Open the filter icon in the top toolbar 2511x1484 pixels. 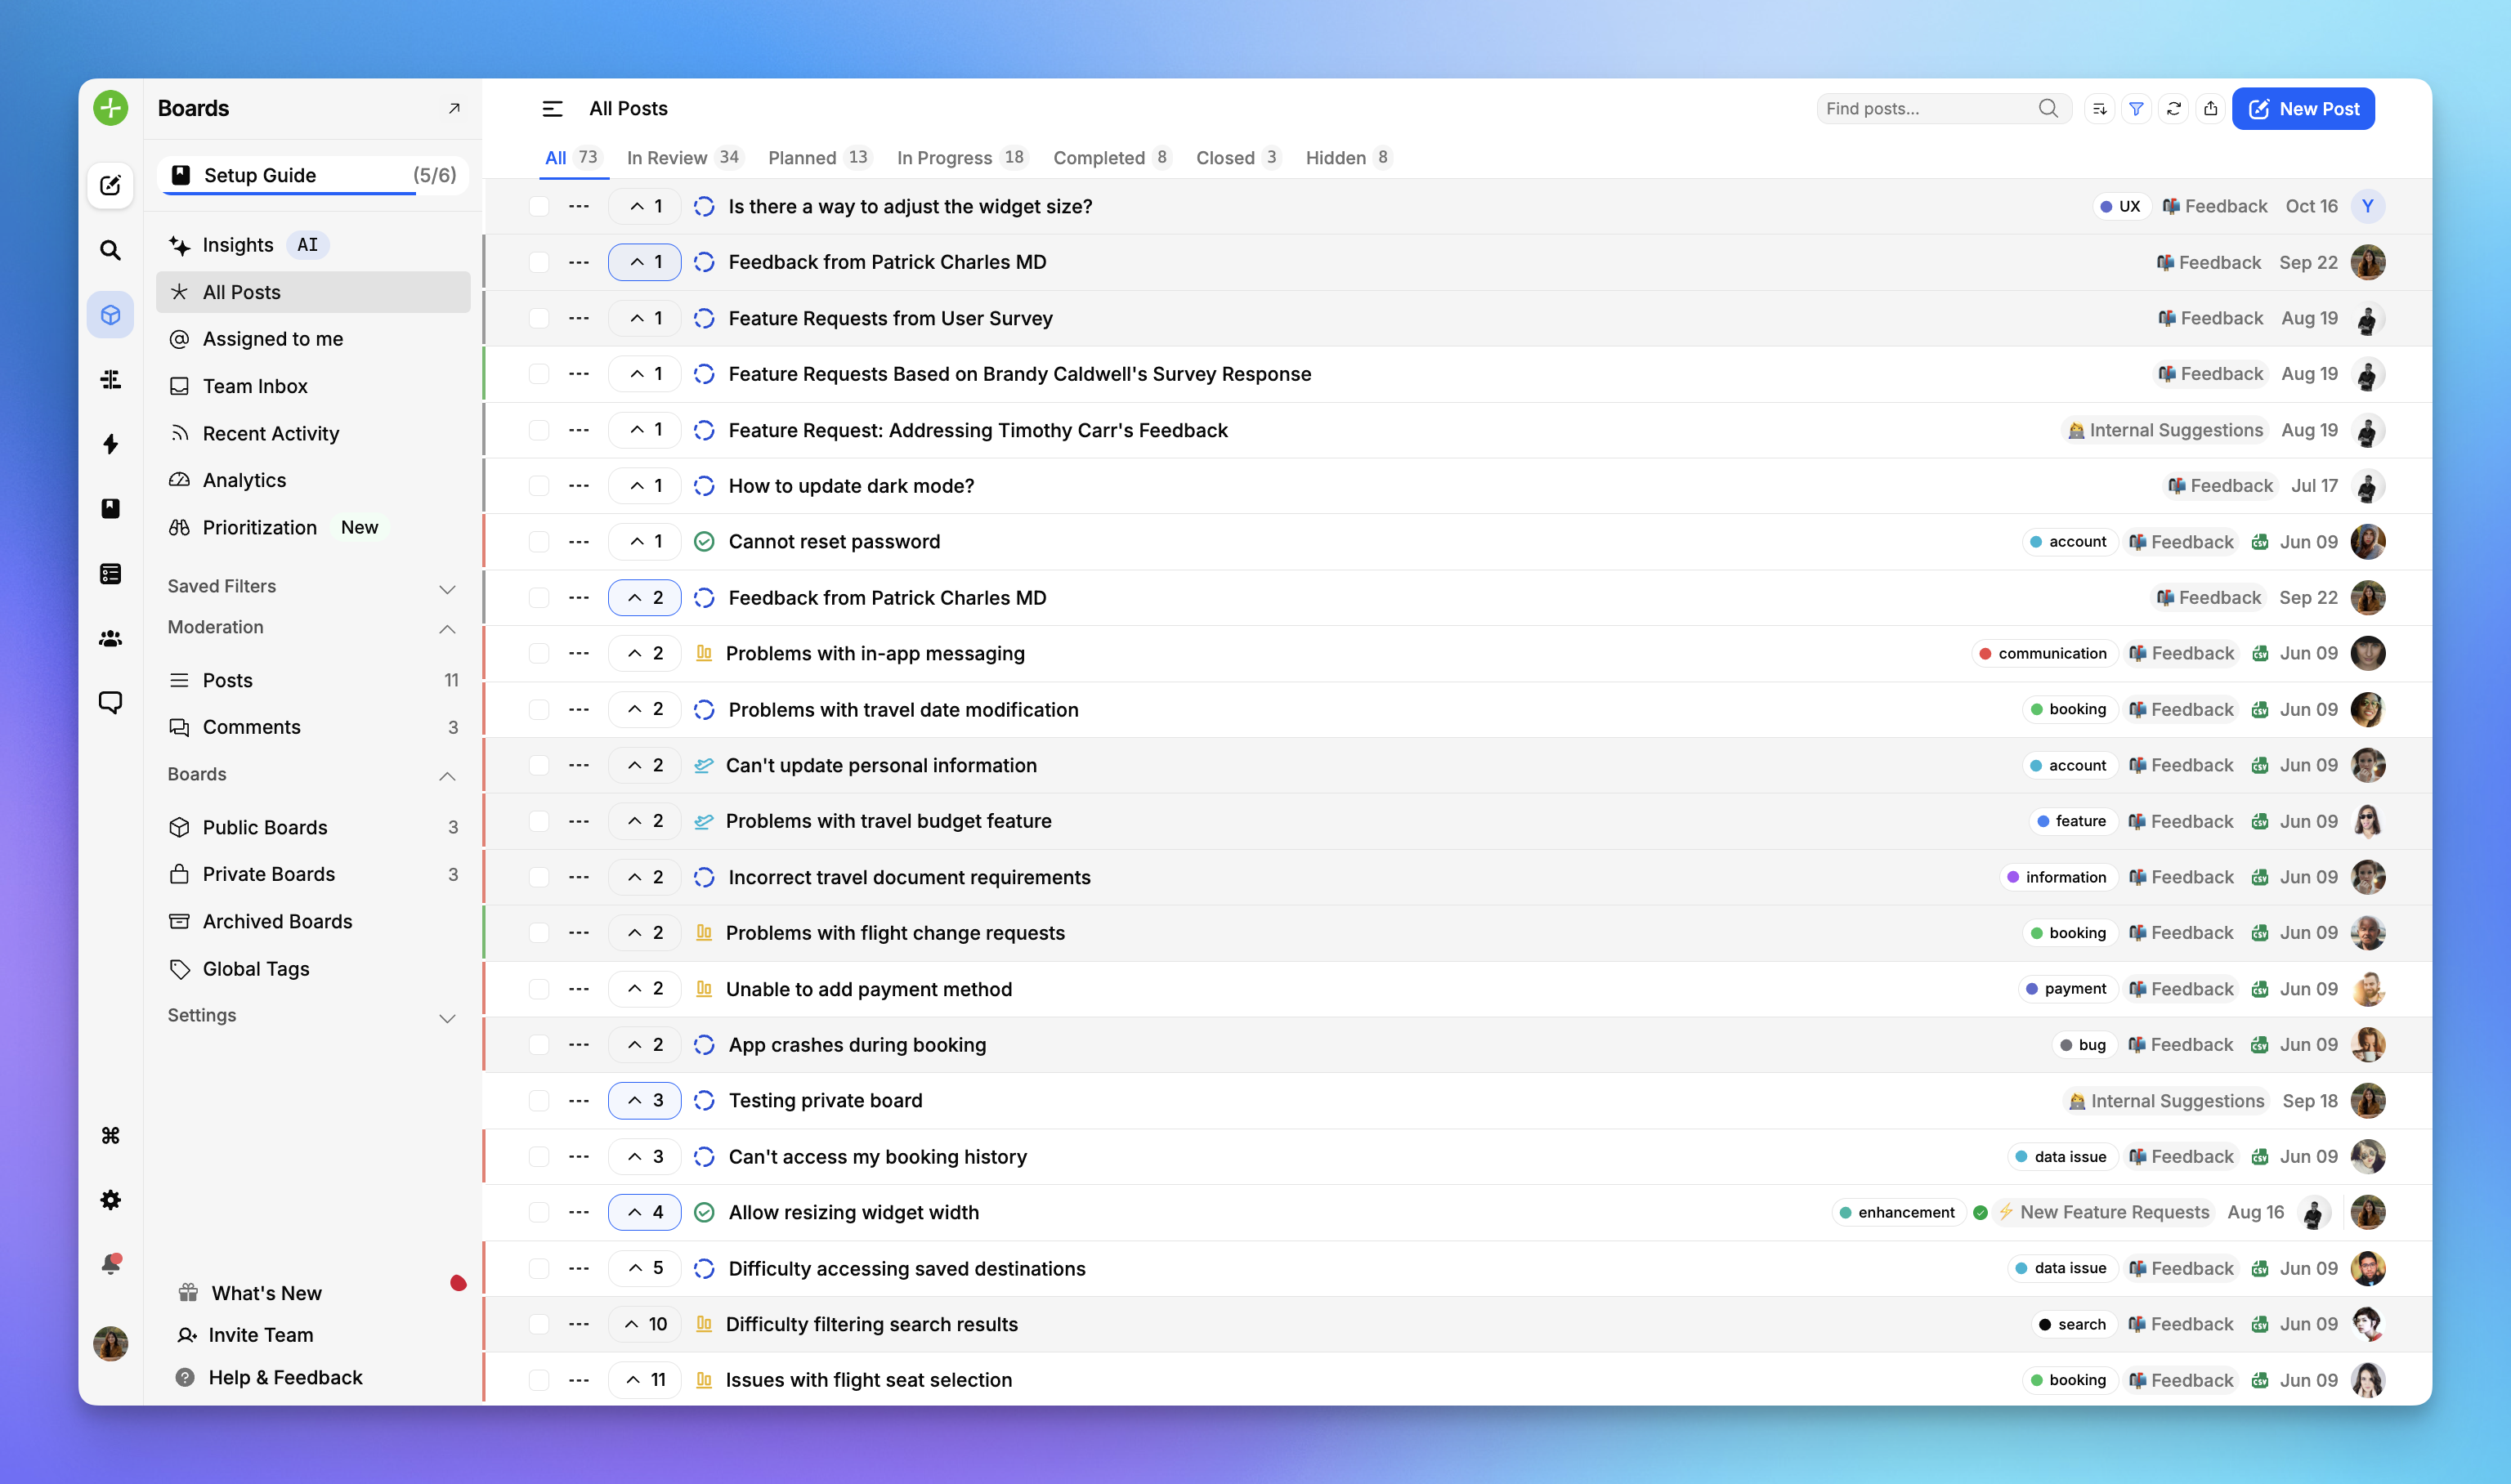pyautogui.click(x=2137, y=108)
